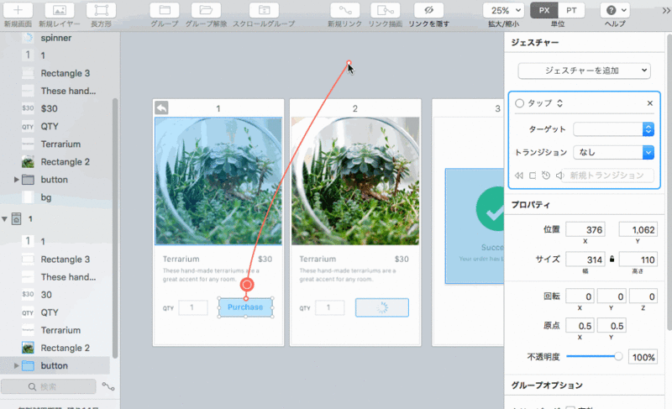Image resolution: width=672 pixels, height=409 pixels.
Task: Click the Purchase button on canvas
Action: [x=245, y=307]
